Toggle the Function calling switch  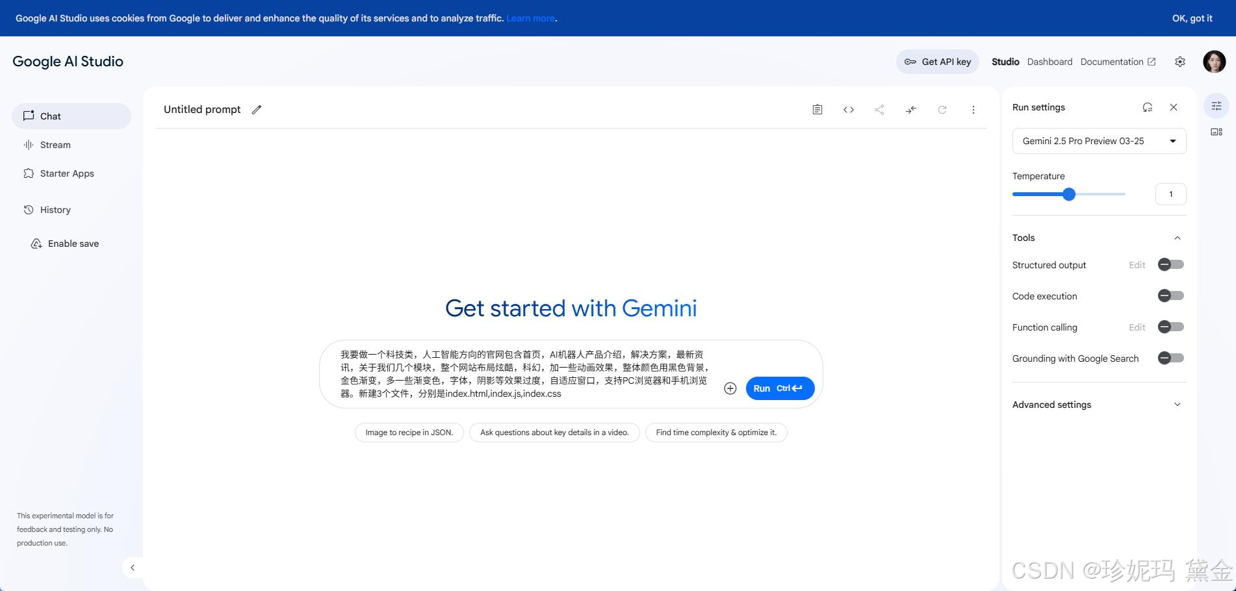(1171, 327)
